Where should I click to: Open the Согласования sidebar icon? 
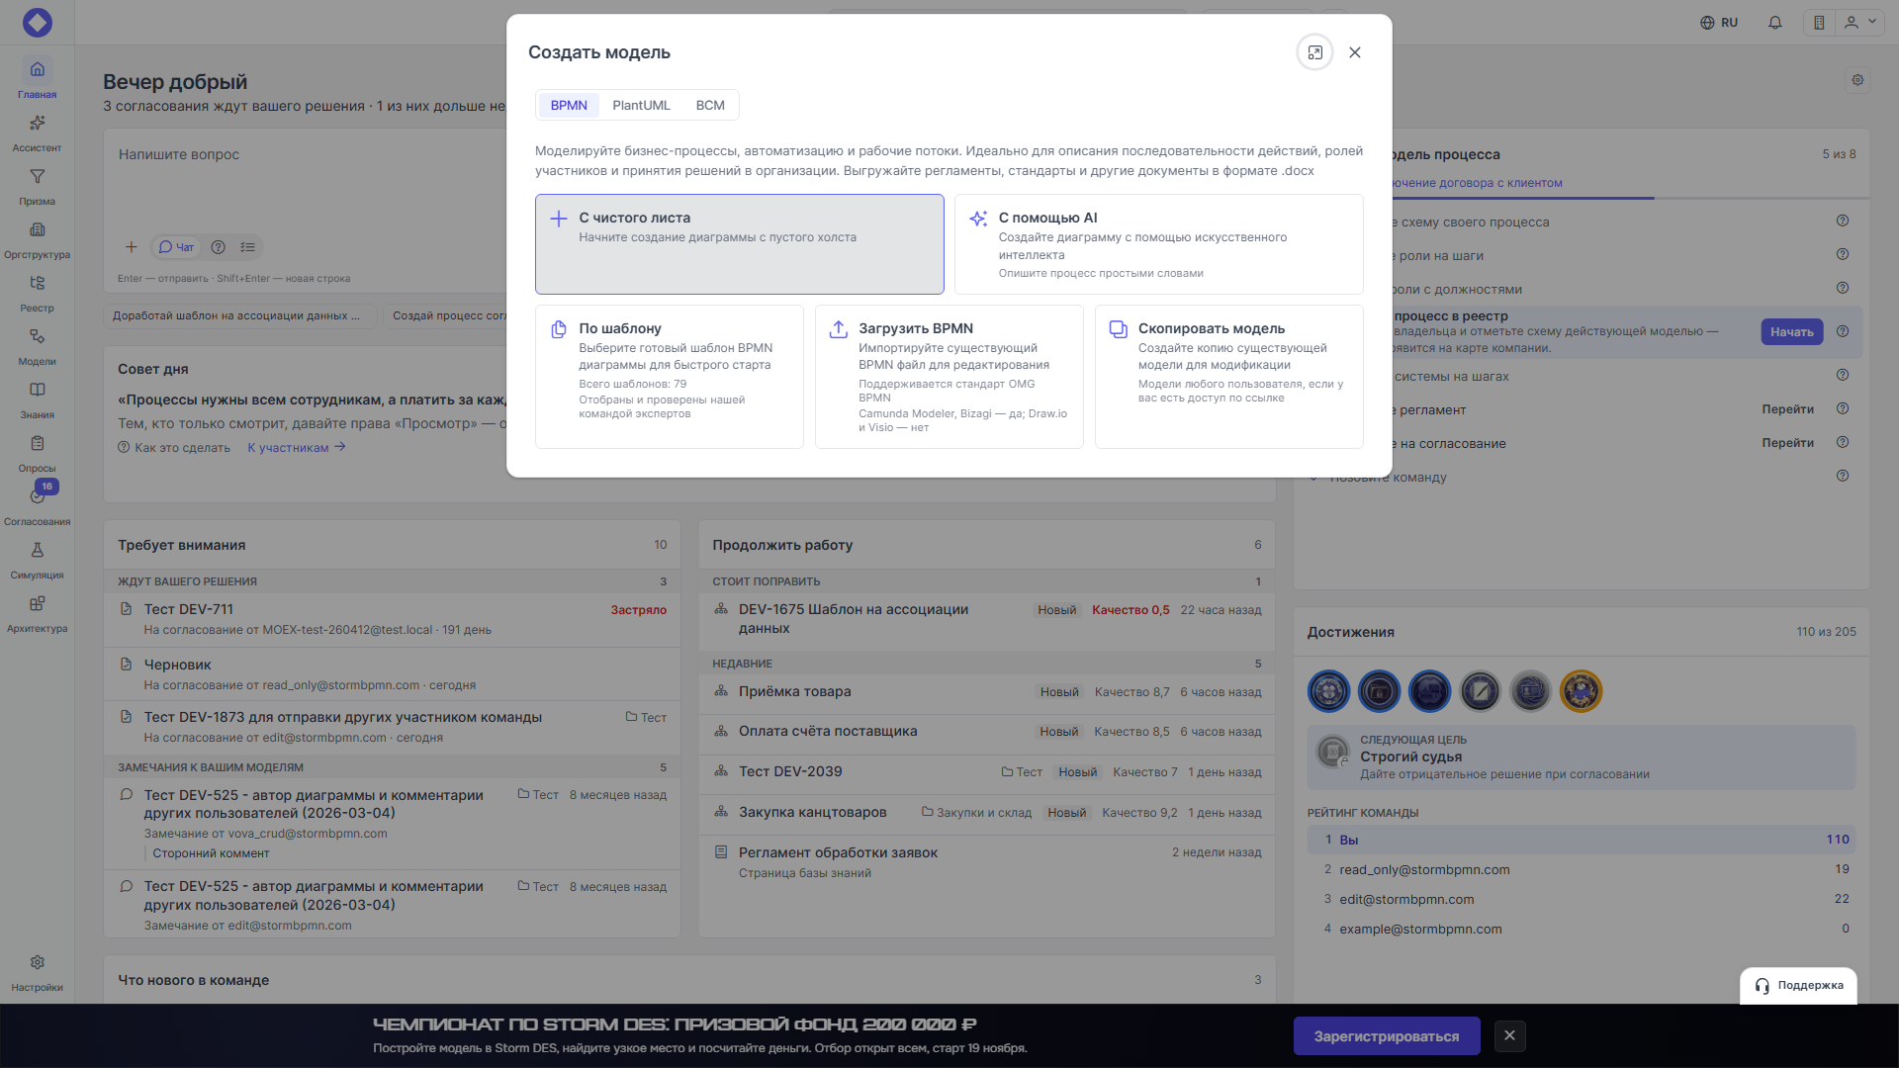pos(37,496)
